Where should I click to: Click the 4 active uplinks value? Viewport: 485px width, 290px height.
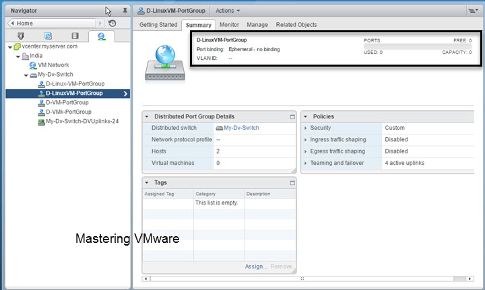click(405, 163)
